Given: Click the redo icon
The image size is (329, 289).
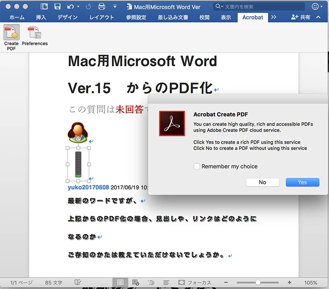Looking at the screenshot, I should point(88,7).
